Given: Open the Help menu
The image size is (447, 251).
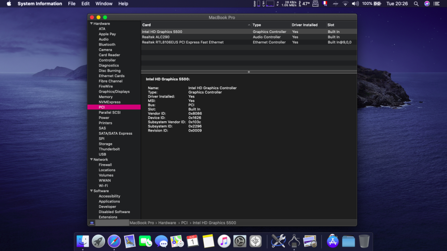Looking at the screenshot, I should 123,4.
